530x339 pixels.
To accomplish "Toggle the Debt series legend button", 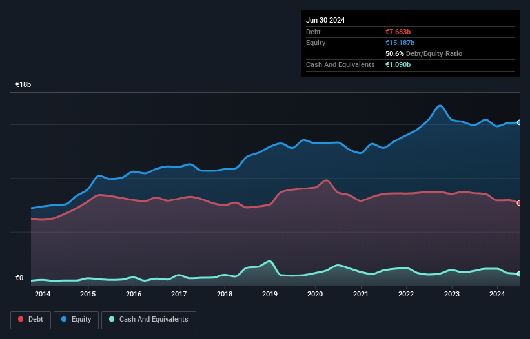I will click(31, 320).
